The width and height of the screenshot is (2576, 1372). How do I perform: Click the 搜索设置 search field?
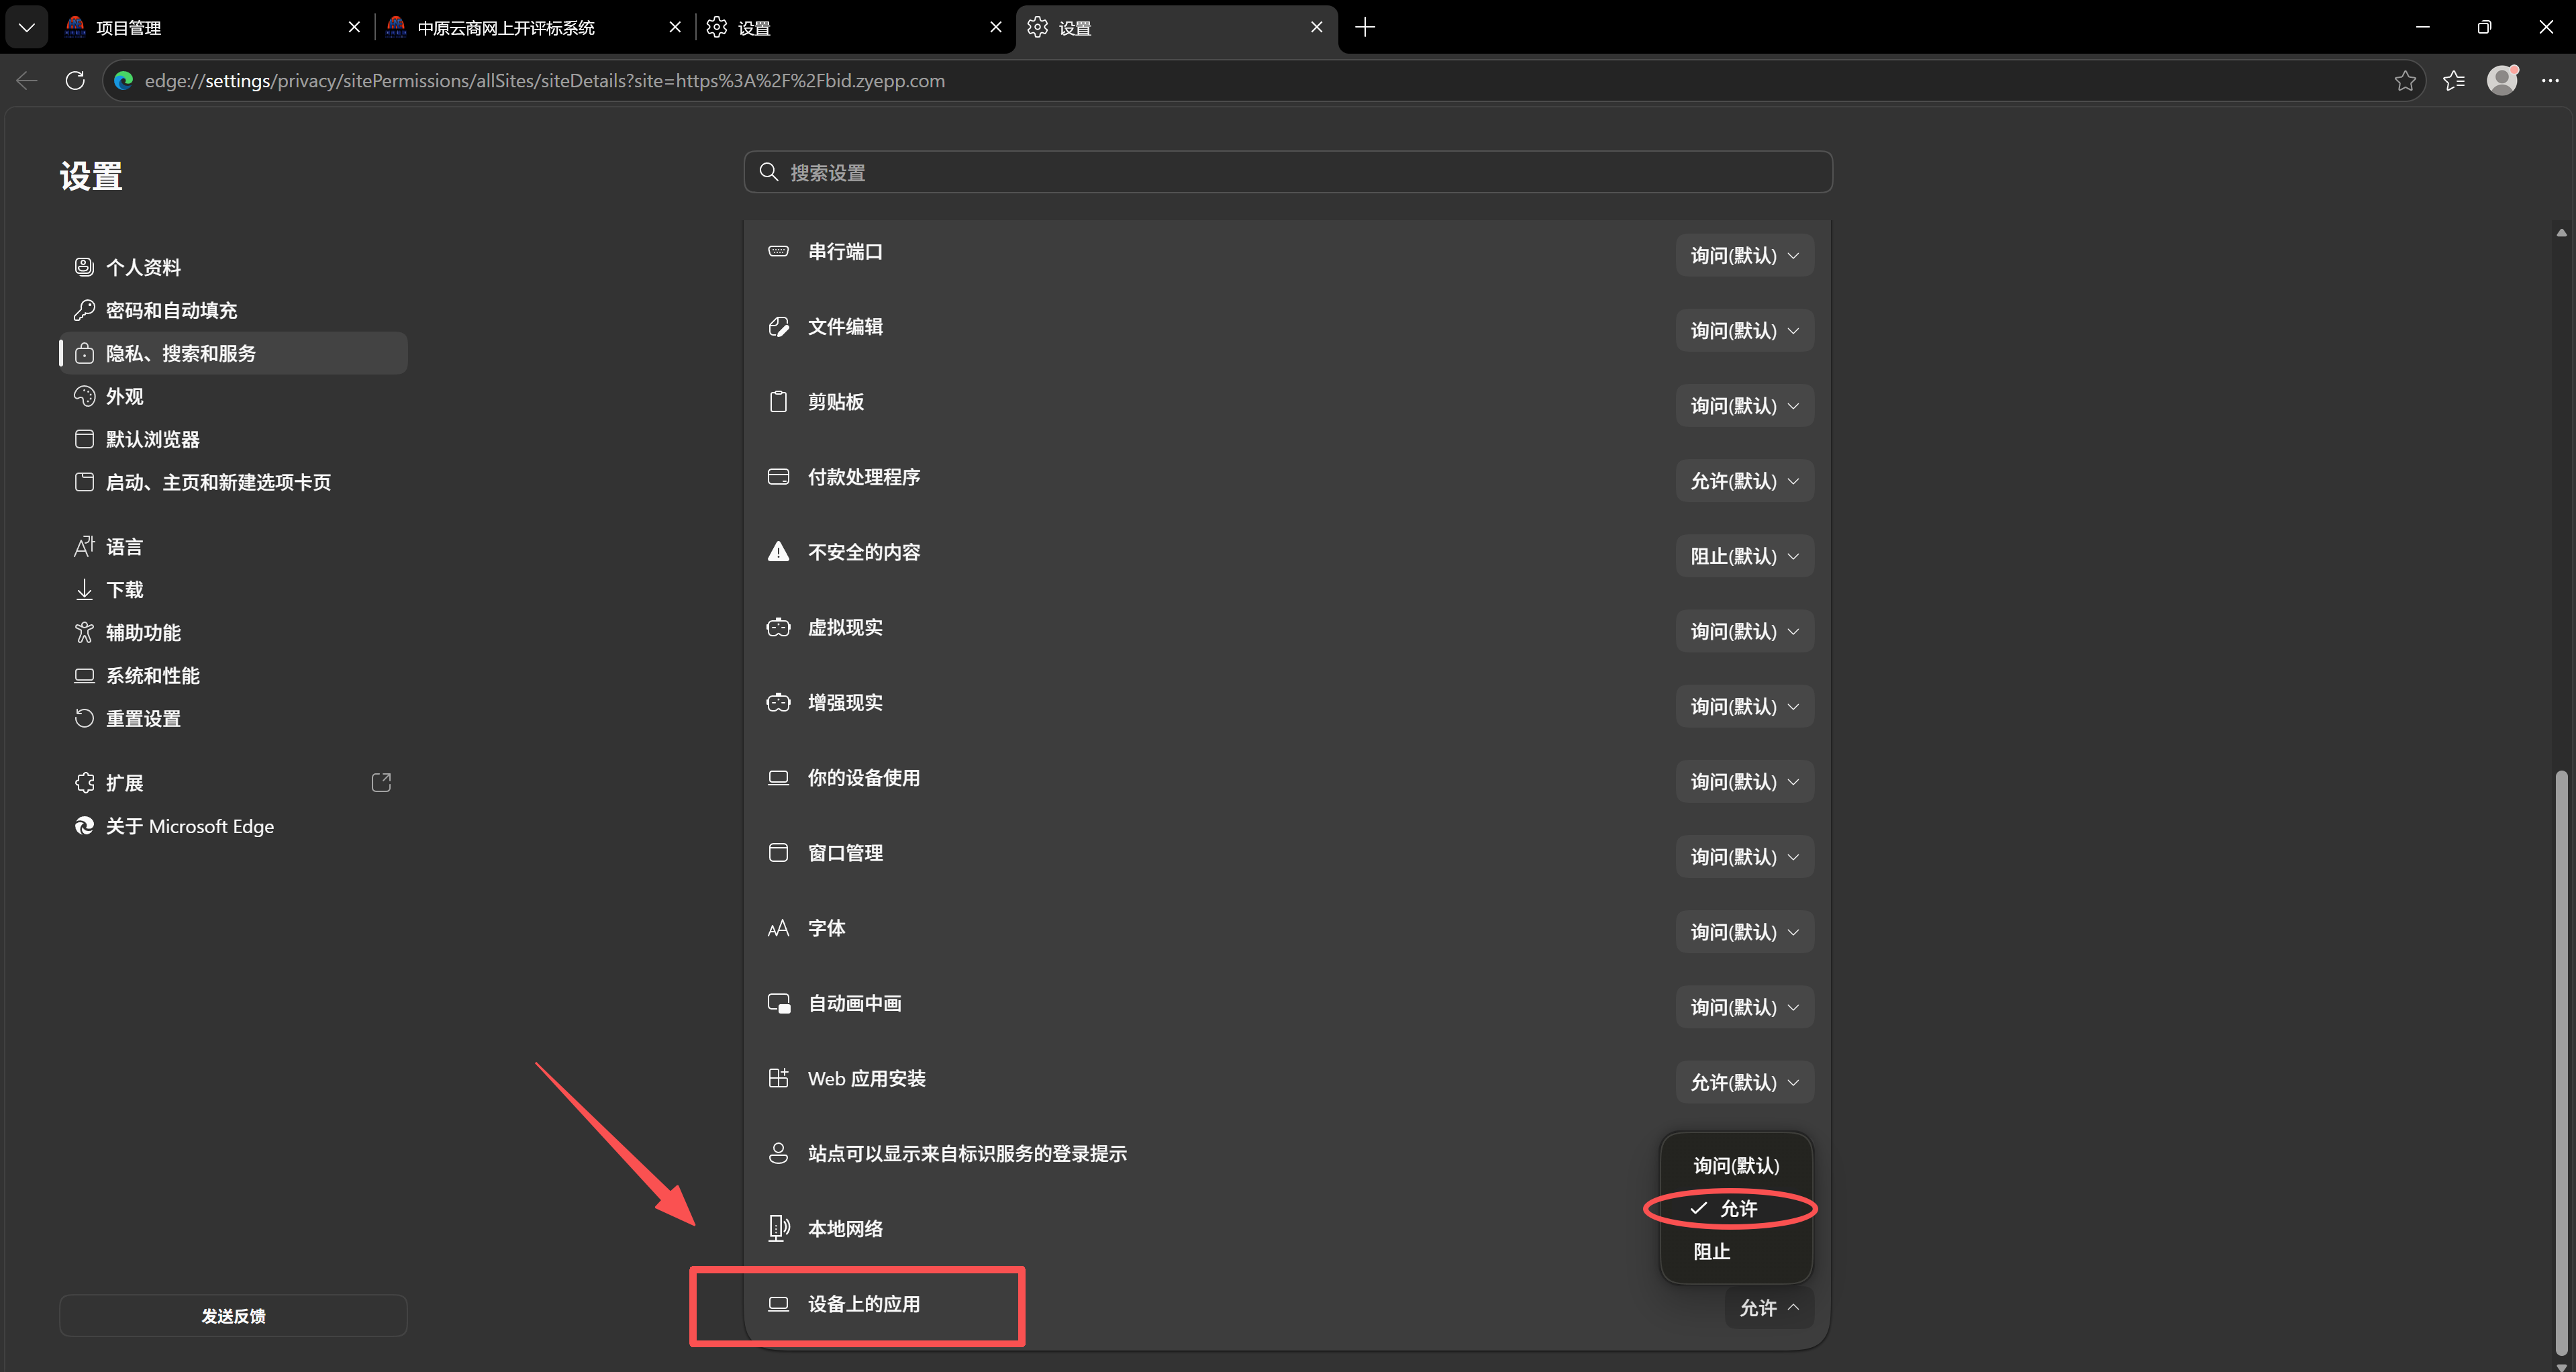pos(1288,172)
